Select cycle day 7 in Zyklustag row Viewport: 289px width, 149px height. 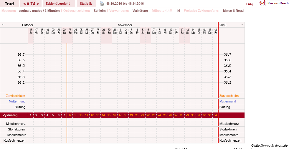coord(64,115)
